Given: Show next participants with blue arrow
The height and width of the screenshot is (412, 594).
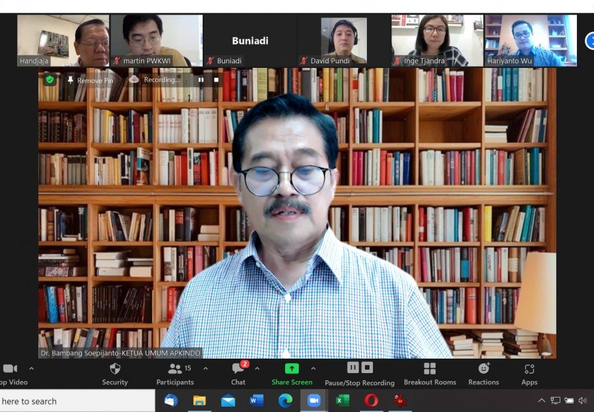Looking at the screenshot, I should [590, 41].
